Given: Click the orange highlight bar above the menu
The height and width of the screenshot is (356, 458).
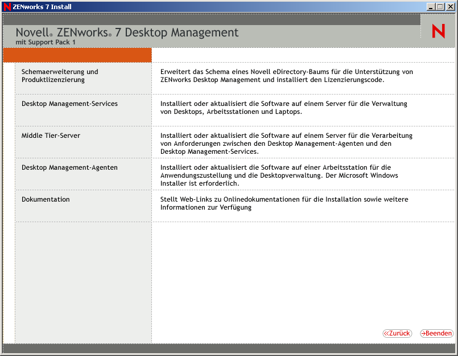Looking at the screenshot, I should pos(77,55).
